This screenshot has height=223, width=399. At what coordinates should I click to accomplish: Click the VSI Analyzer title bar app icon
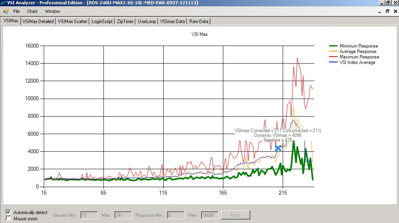[3, 3]
